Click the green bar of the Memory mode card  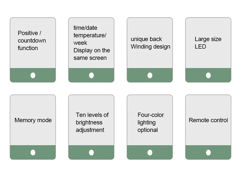click(x=33, y=152)
